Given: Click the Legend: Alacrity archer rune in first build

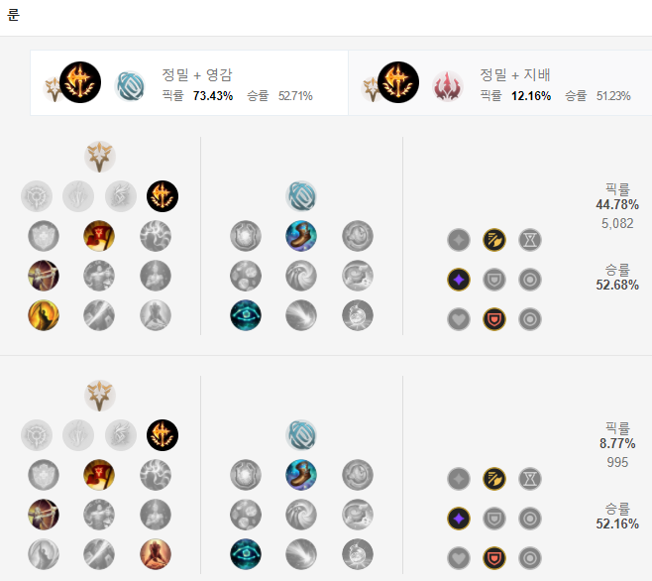Looking at the screenshot, I should coord(44,276).
